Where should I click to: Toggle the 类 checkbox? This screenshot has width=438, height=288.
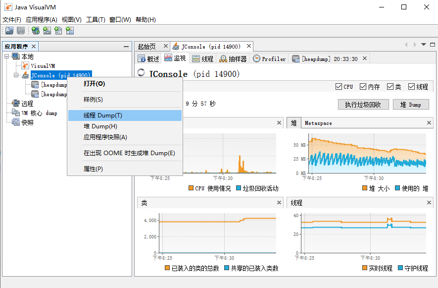pos(390,86)
